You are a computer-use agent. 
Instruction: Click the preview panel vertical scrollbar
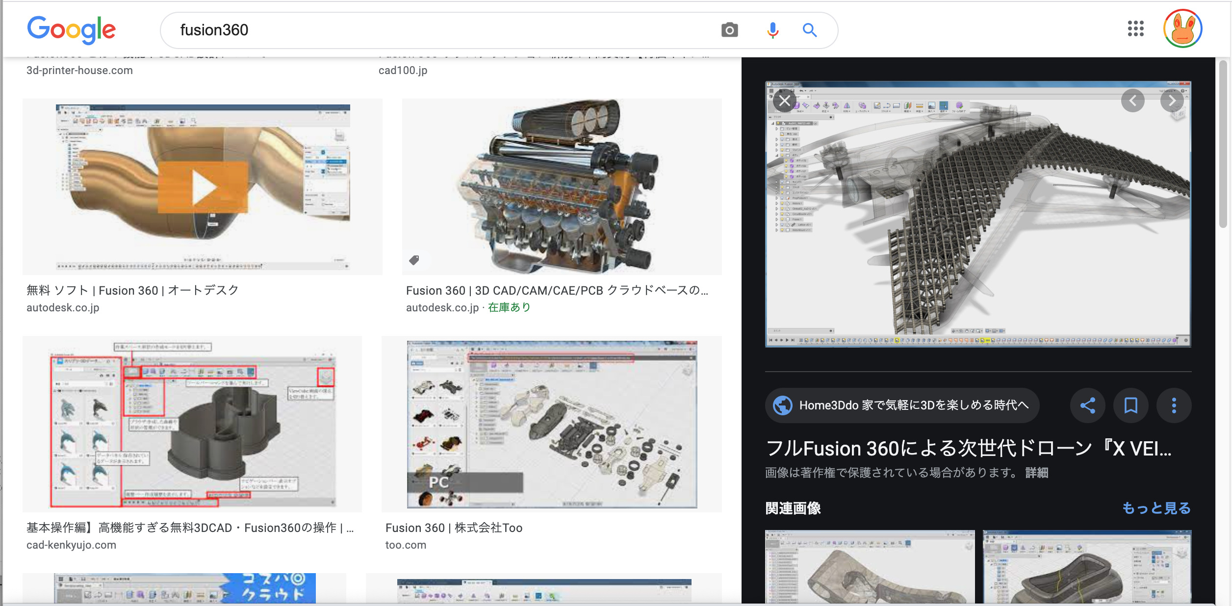1223,145
